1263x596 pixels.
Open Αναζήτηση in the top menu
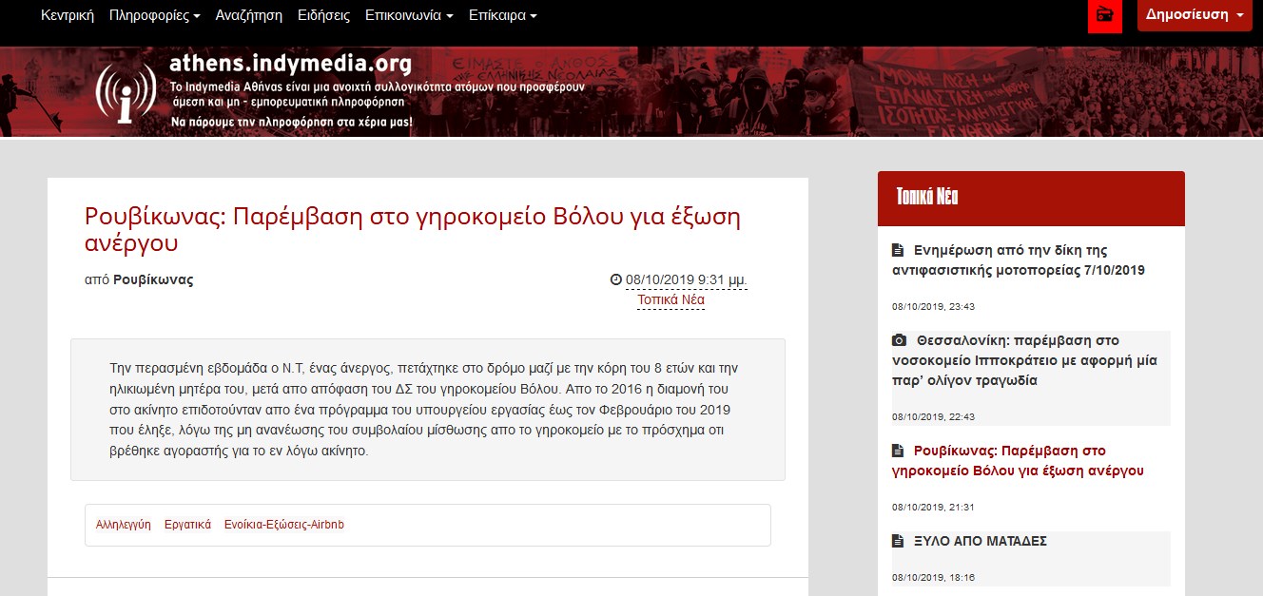coord(249,16)
